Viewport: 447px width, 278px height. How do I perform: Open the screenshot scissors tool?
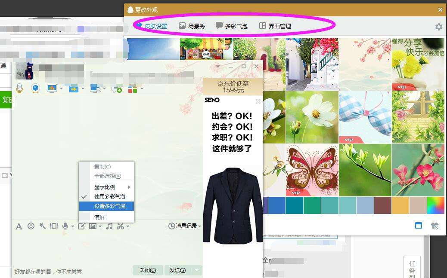121,226
